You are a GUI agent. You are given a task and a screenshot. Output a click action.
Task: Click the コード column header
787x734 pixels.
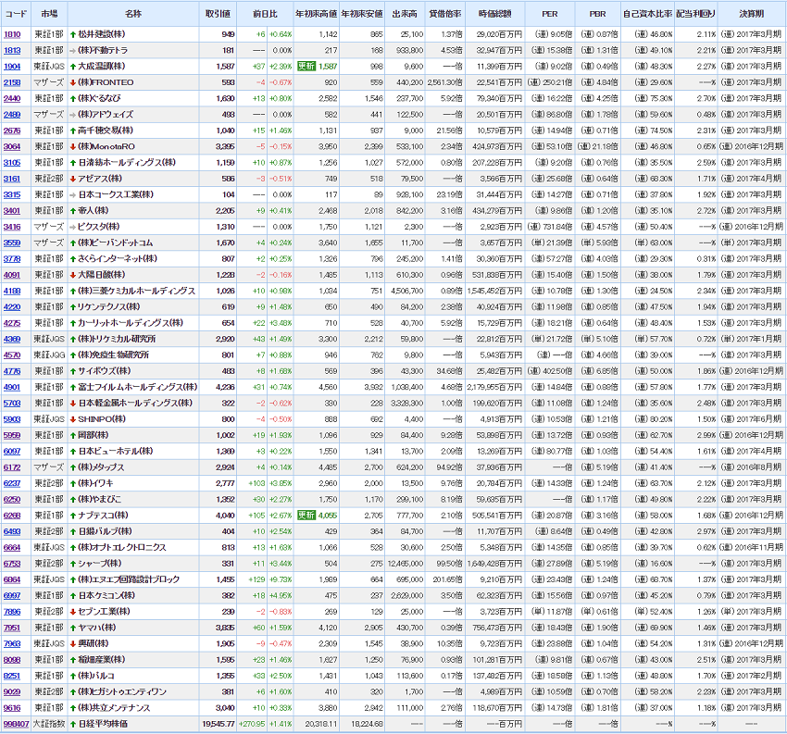16,14
